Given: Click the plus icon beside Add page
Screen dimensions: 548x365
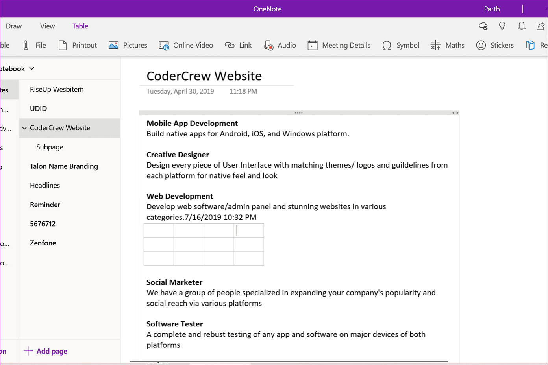Looking at the screenshot, I should click(x=28, y=351).
